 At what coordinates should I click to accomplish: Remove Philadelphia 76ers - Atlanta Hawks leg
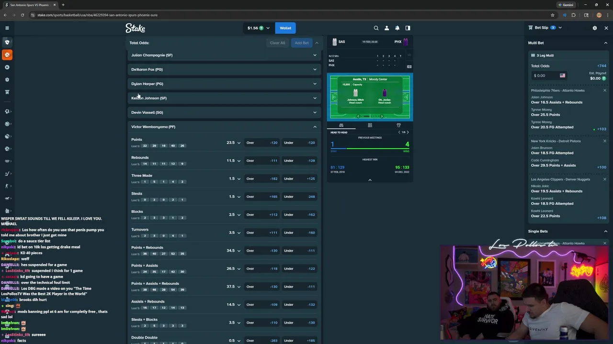point(604,90)
